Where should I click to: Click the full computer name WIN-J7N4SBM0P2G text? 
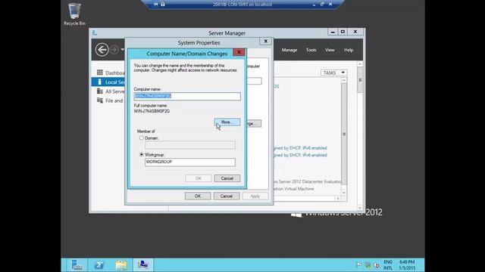click(152, 111)
